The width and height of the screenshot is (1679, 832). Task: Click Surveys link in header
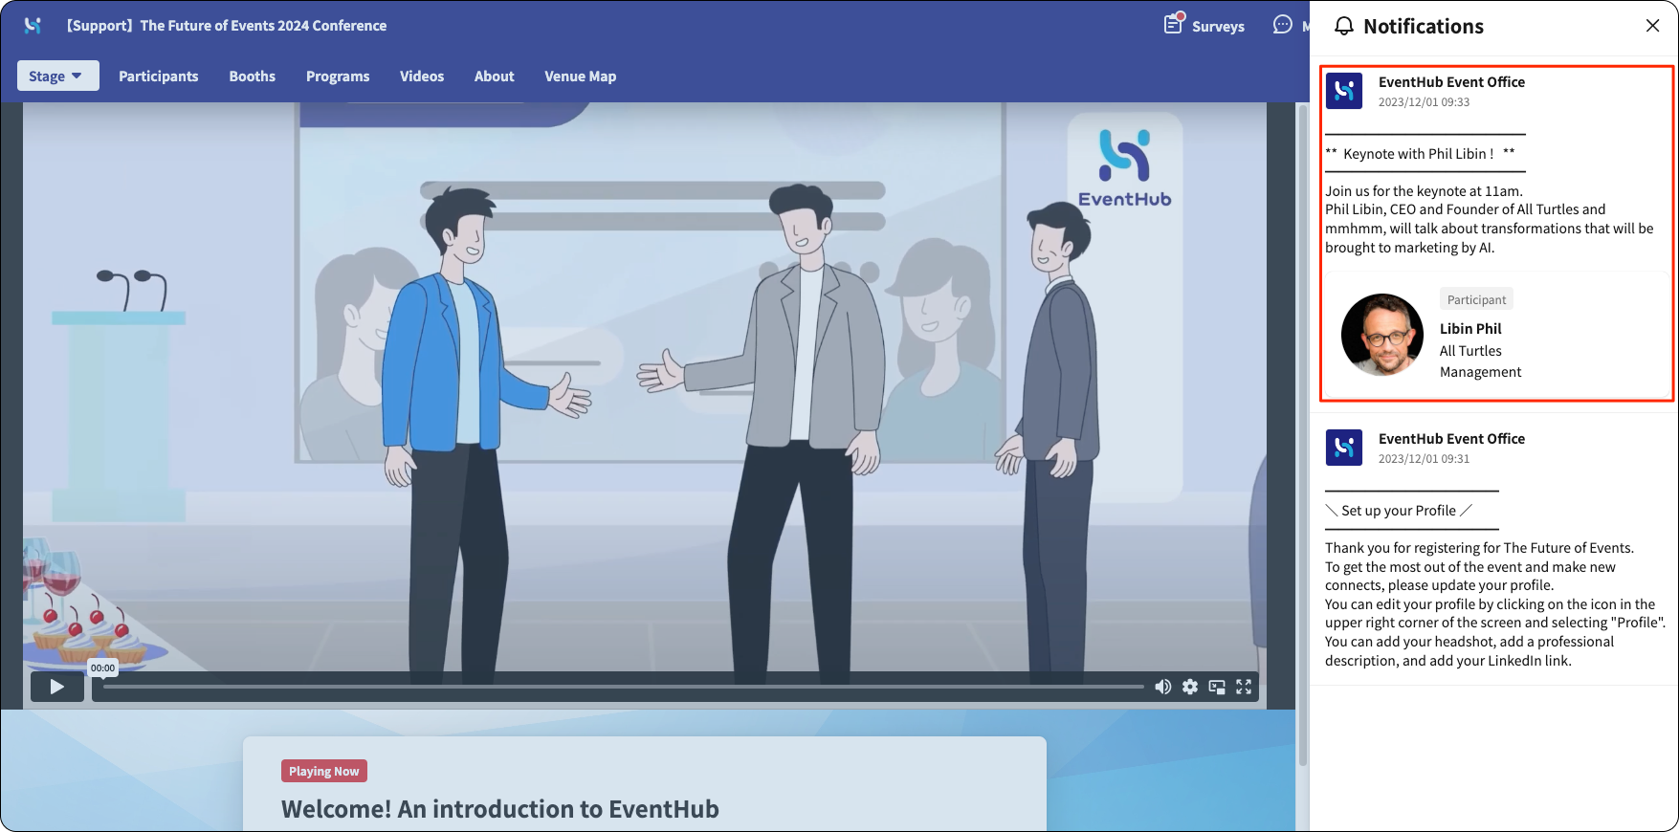click(1218, 27)
